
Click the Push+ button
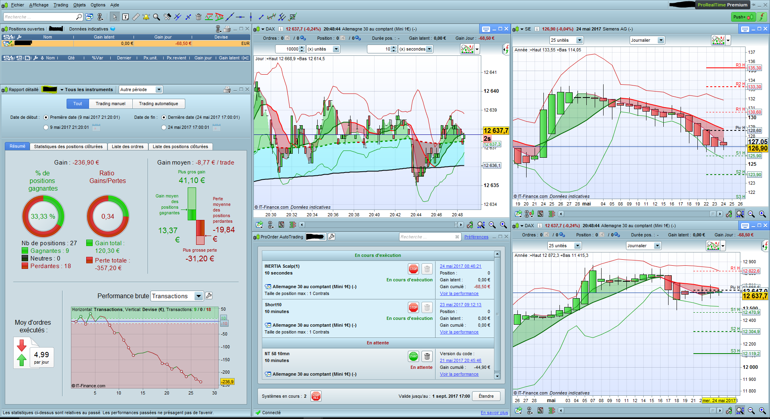click(x=743, y=17)
